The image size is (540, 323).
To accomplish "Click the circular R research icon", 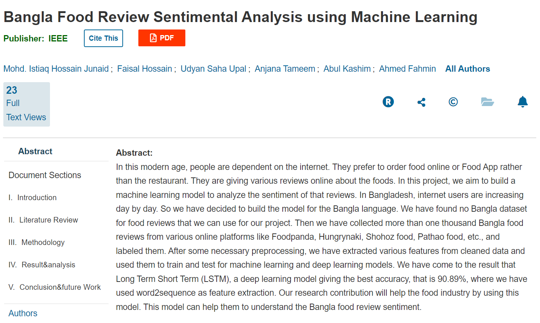I will [x=388, y=102].
